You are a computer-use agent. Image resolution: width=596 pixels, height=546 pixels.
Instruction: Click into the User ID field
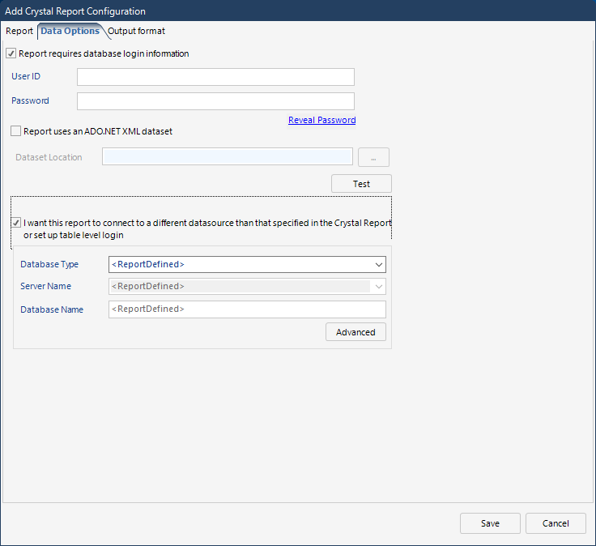(x=215, y=77)
